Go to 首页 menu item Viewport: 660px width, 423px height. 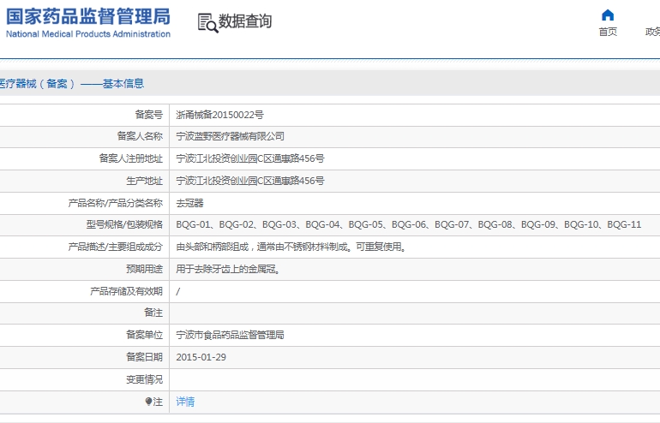coord(608,32)
